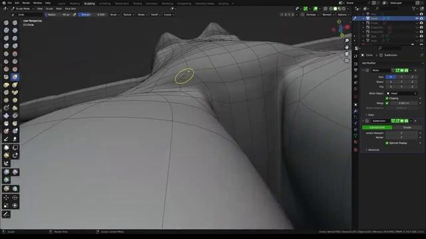Viewport: 426px width, 239px height.
Task: Select the Draw Sharp brush
Action: [x=15, y=23]
